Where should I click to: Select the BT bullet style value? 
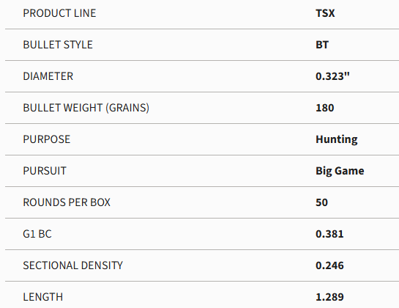[x=322, y=45]
